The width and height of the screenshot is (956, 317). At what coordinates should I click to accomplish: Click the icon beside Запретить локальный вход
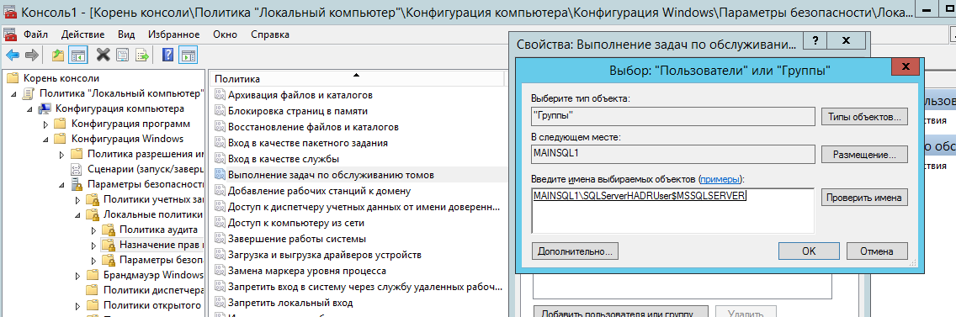(220, 302)
